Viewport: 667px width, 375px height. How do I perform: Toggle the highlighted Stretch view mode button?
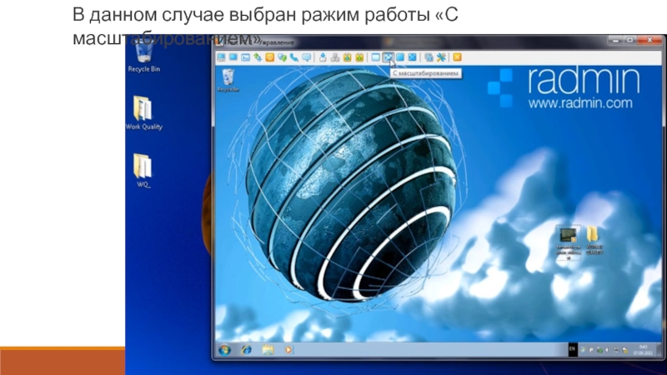pos(388,57)
